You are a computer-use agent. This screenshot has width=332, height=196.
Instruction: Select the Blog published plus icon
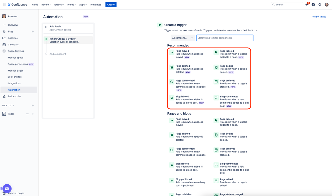click(172, 181)
